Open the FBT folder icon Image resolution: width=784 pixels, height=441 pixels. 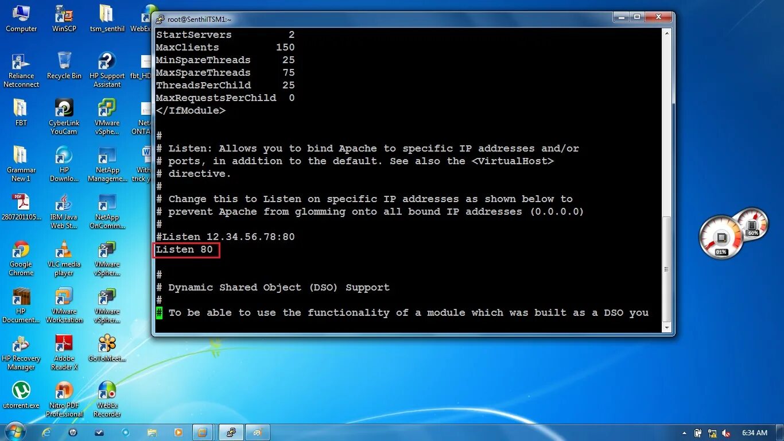tap(21, 113)
